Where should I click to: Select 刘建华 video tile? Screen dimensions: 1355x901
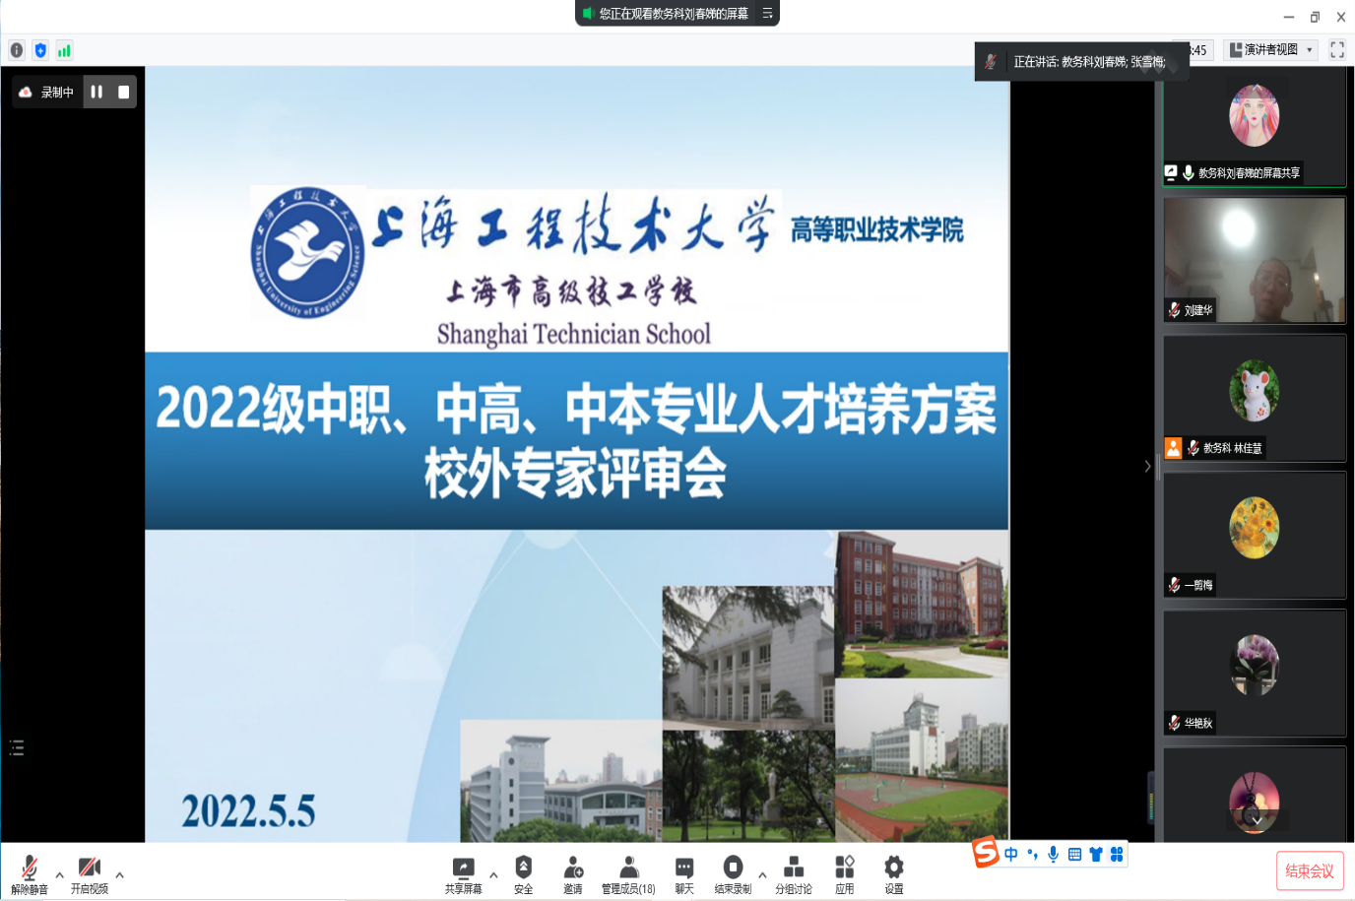click(x=1255, y=260)
